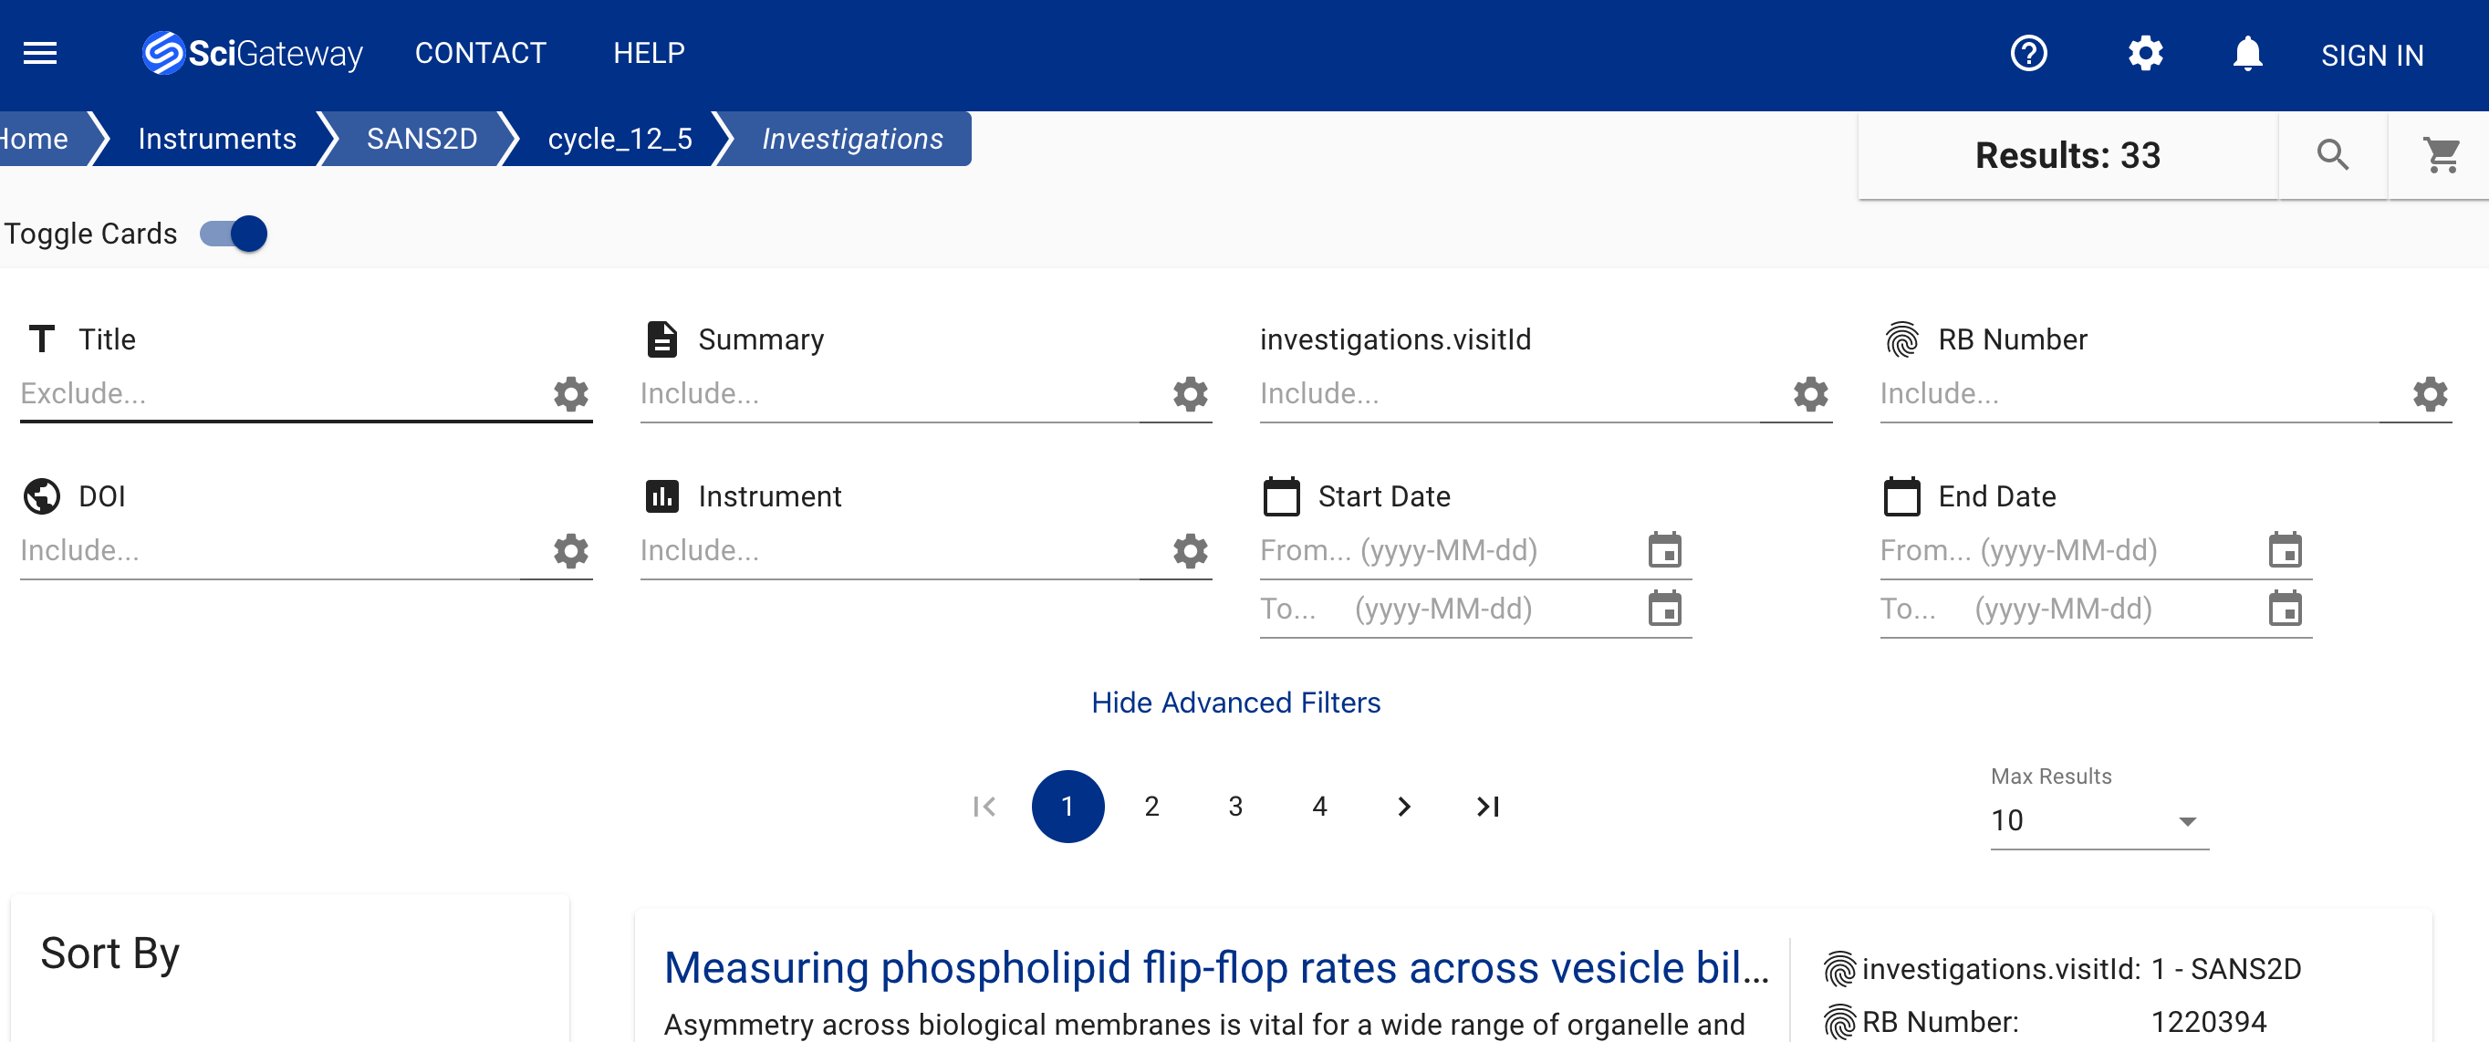Open the CONTACT menu item
The image size is (2489, 1042).
[480, 53]
